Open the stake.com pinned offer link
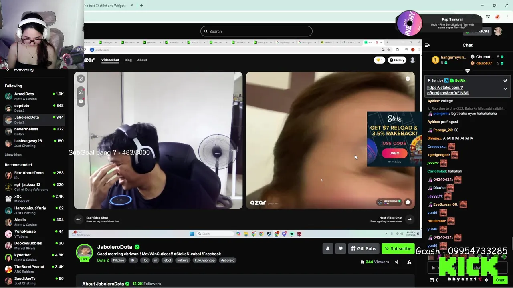Screen dimensions: 513x288 click(448, 90)
